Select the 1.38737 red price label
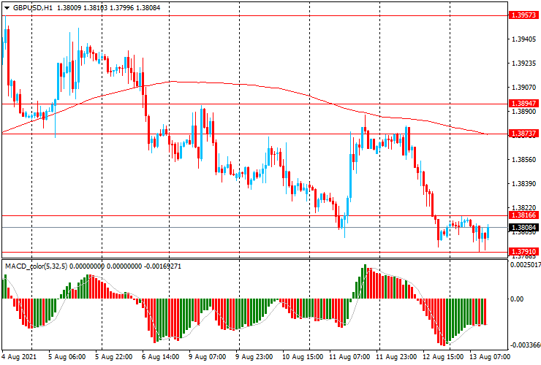 pos(523,134)
